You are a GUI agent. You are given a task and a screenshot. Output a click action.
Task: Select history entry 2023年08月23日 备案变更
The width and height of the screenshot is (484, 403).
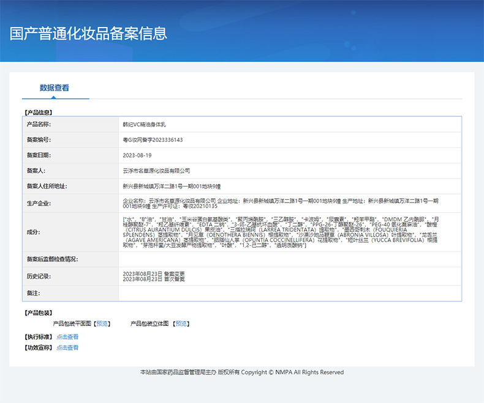click(154, 273)
